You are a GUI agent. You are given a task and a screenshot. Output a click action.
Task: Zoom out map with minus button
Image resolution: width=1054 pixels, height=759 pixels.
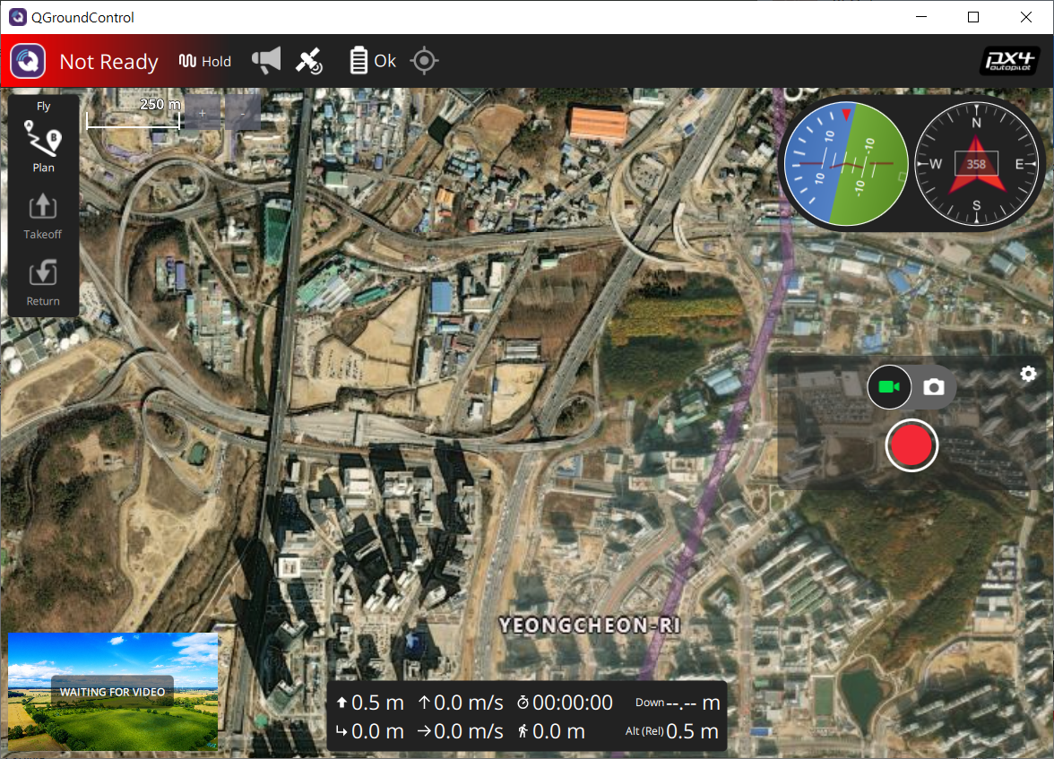click(243, 113)
